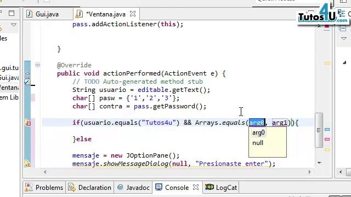The image size is (351, 197).
Task: Choose arg0 from the parameter proposals popup
Action: [258, 132]
